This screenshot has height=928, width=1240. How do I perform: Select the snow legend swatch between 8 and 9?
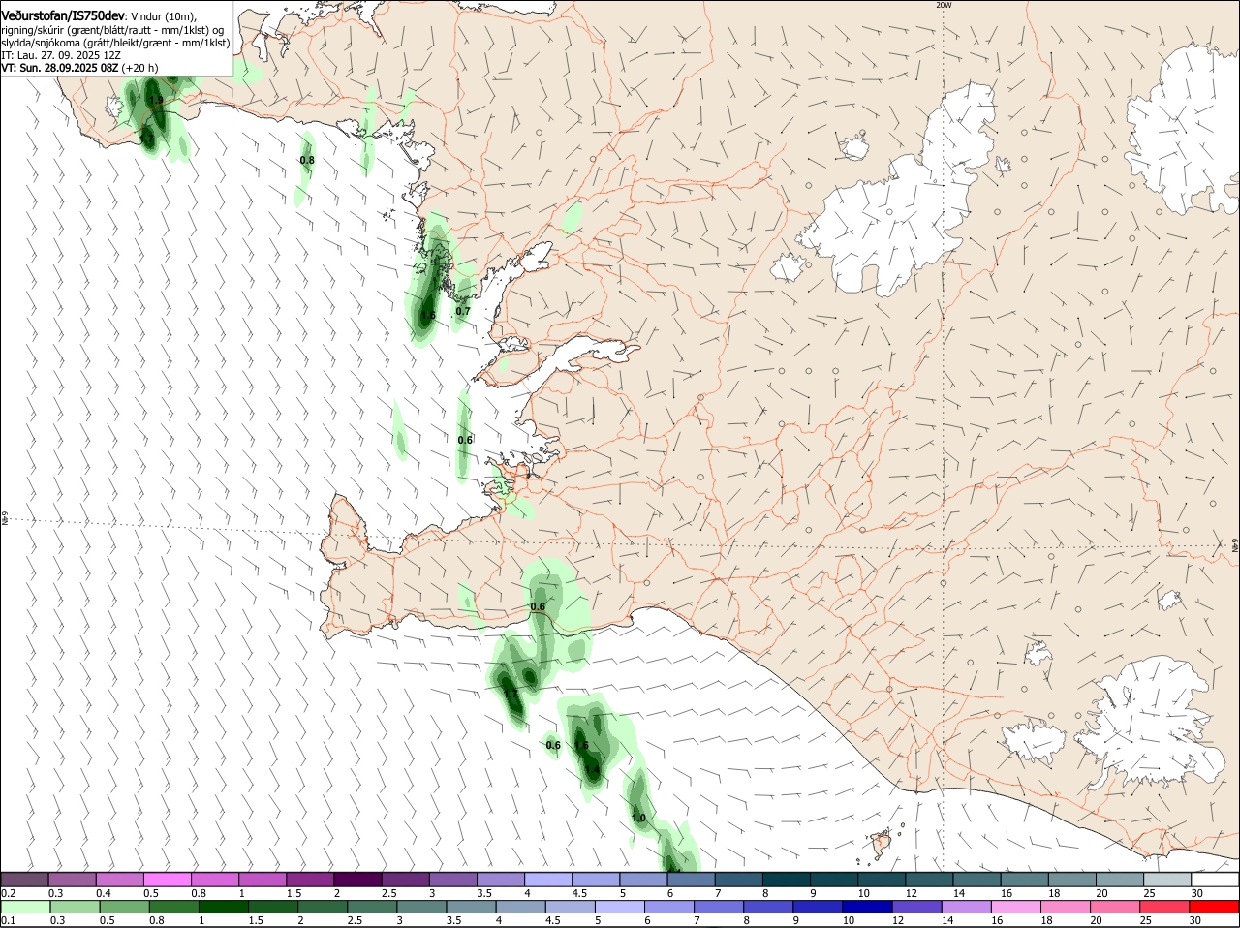(x=788, y=880)
